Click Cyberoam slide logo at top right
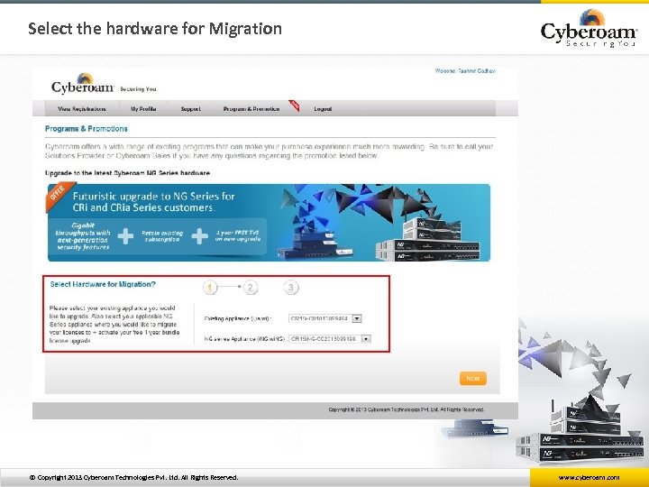This screenshot has width=649, height=487. [x=589, y=28]
